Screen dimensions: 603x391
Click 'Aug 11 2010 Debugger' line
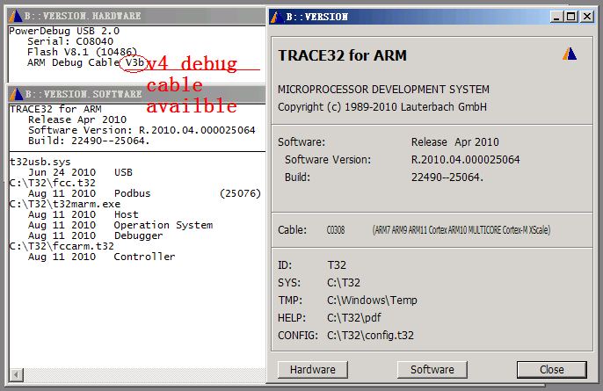[95, 235]
